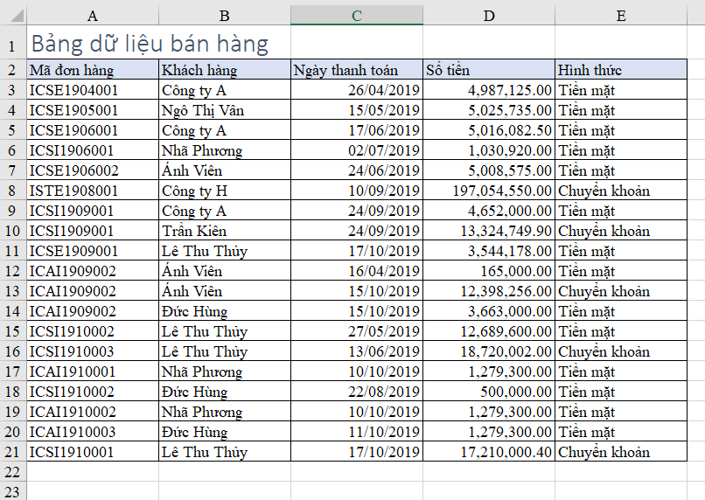Click amount cell 1,030,920.00
This screenshot has height=500, width=705.
(489, 150)
